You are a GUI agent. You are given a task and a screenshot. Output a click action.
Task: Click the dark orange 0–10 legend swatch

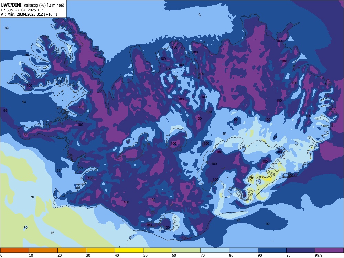coord(15,250)
